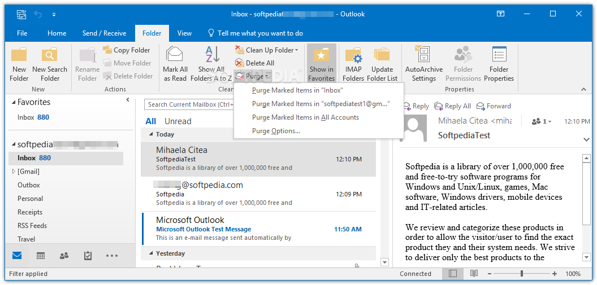Click Show All Folders A to Z
This screenshot has height=285, width=597.
click(x=211, y=64)
